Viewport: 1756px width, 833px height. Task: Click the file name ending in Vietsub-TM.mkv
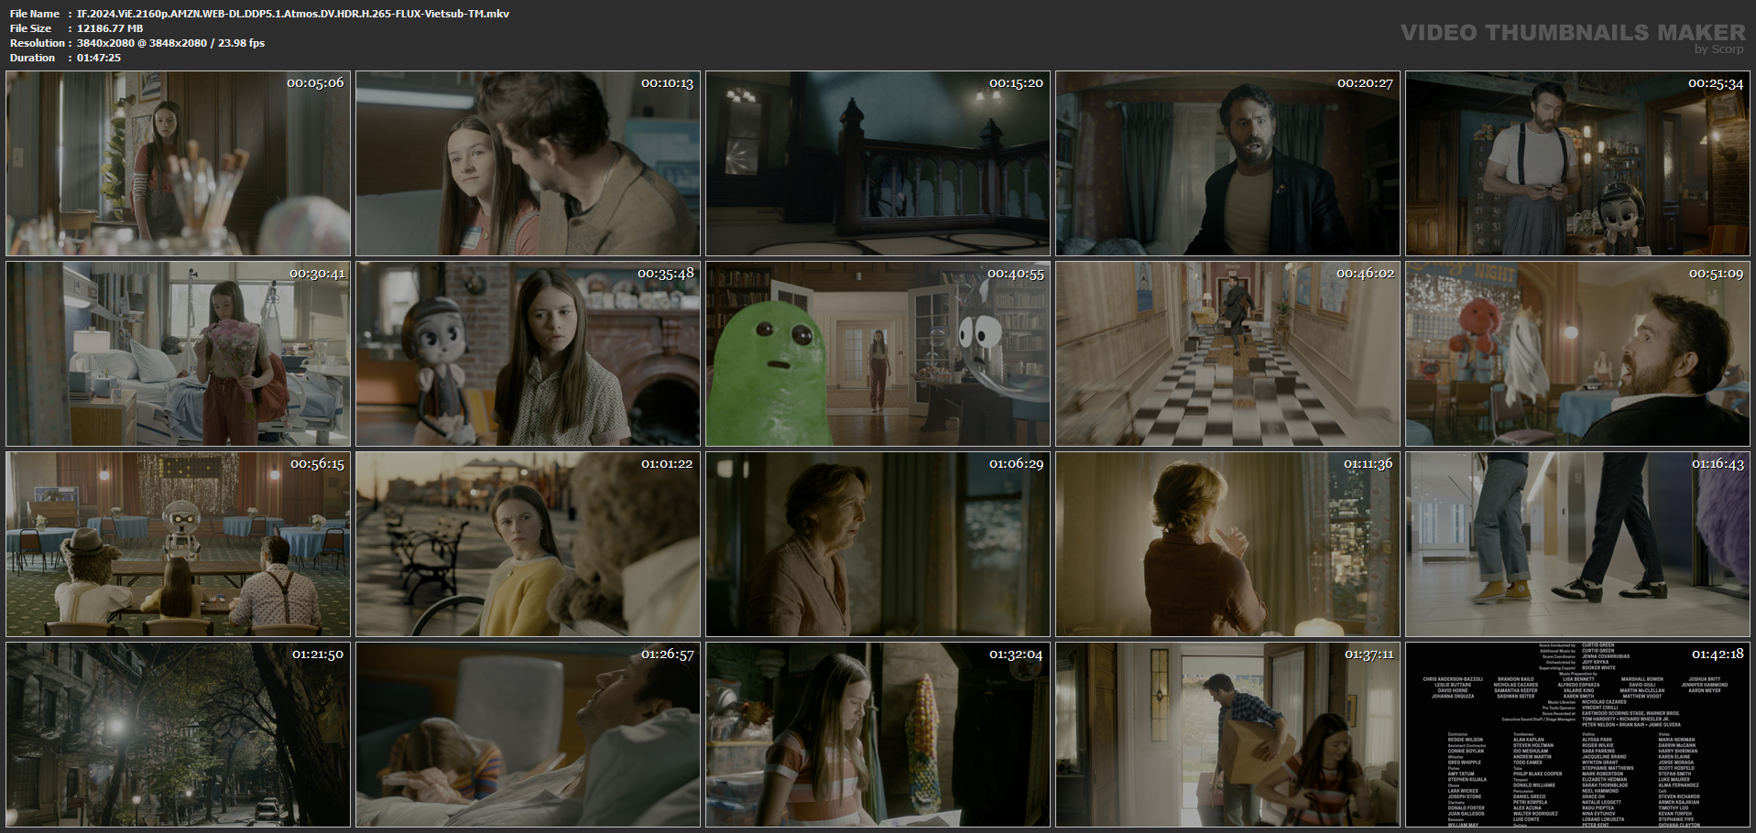point(293,14)
